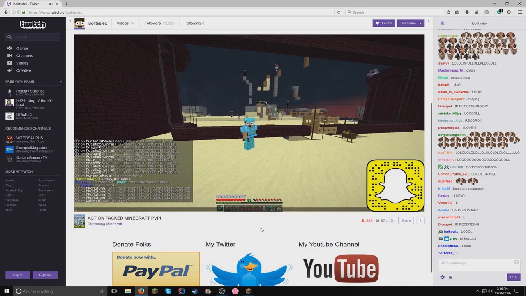Click the PayPal donate panel image
The height and width of the screenshot is (296, 526).
coord(156,269)
